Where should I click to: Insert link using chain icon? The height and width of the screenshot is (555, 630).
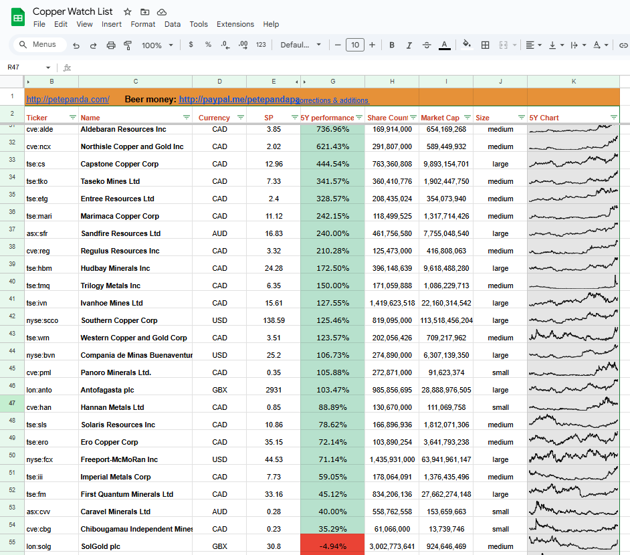(623, 45)
